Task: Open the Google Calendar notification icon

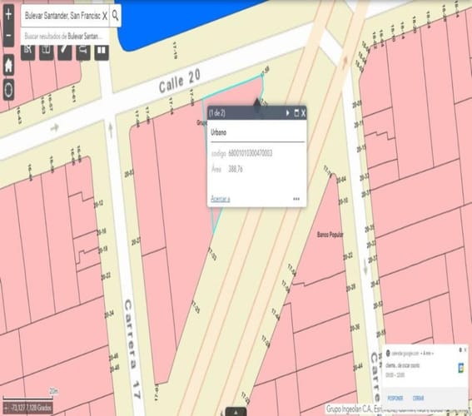Action: click(461, 368)
